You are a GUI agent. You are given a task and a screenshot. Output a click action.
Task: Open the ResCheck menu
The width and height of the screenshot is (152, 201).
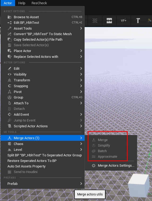(39, 3)
